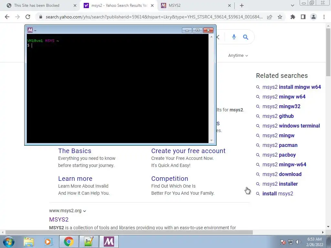331x248 pixels.
Task: Open the 'Competition' link
Action: [x=169, y=179]
